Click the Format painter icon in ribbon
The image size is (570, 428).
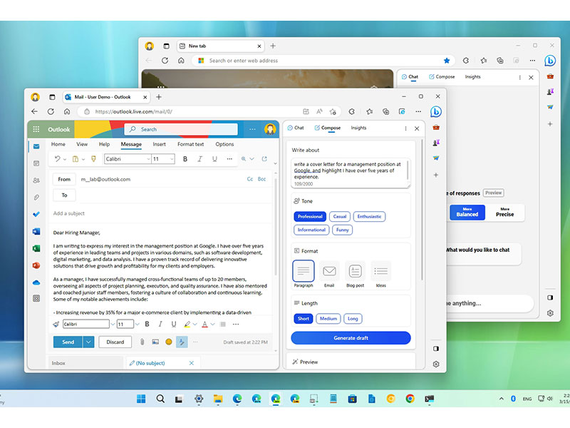(x=93, y=158)
